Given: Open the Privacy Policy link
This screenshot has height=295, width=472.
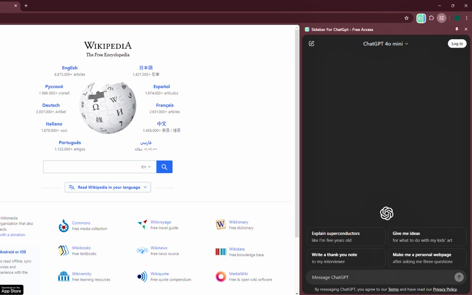Looking at the screenshot, I should point(445,289).
